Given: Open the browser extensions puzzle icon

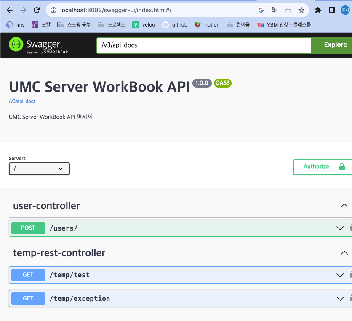Looking at the screenshot, I should click(x=319, y=9).
